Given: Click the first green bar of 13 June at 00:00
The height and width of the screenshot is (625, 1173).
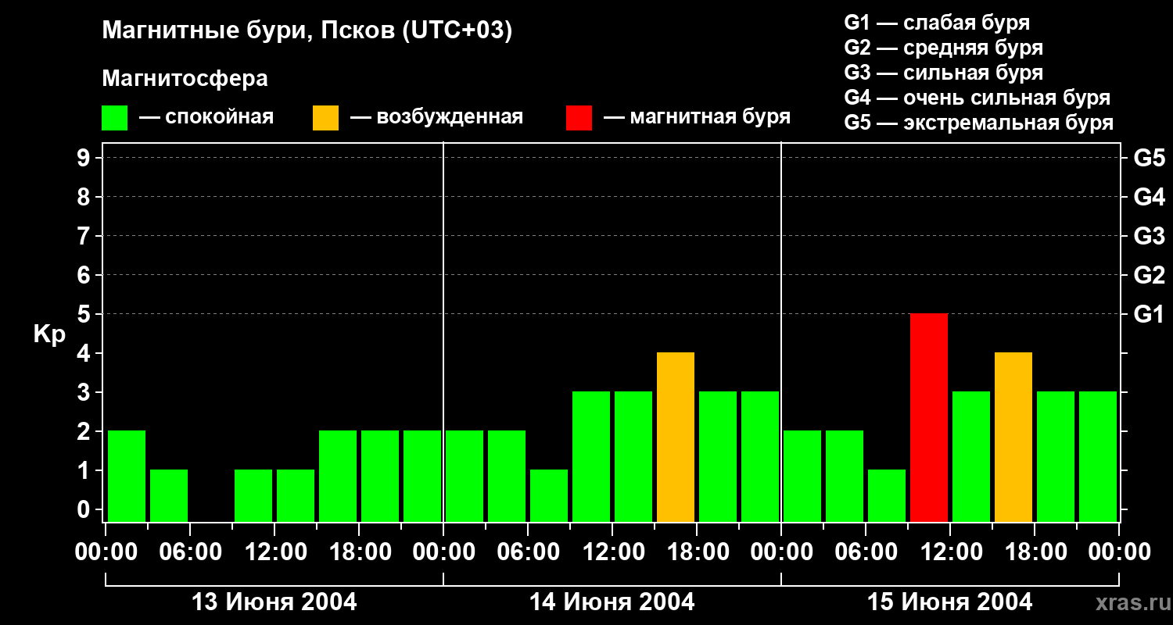Looking at the screenshot, I should coord(127,477).
